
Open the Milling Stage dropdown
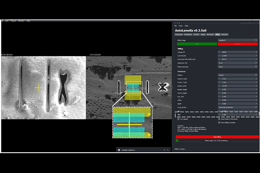pyautogui.click(x=237, y=40)
